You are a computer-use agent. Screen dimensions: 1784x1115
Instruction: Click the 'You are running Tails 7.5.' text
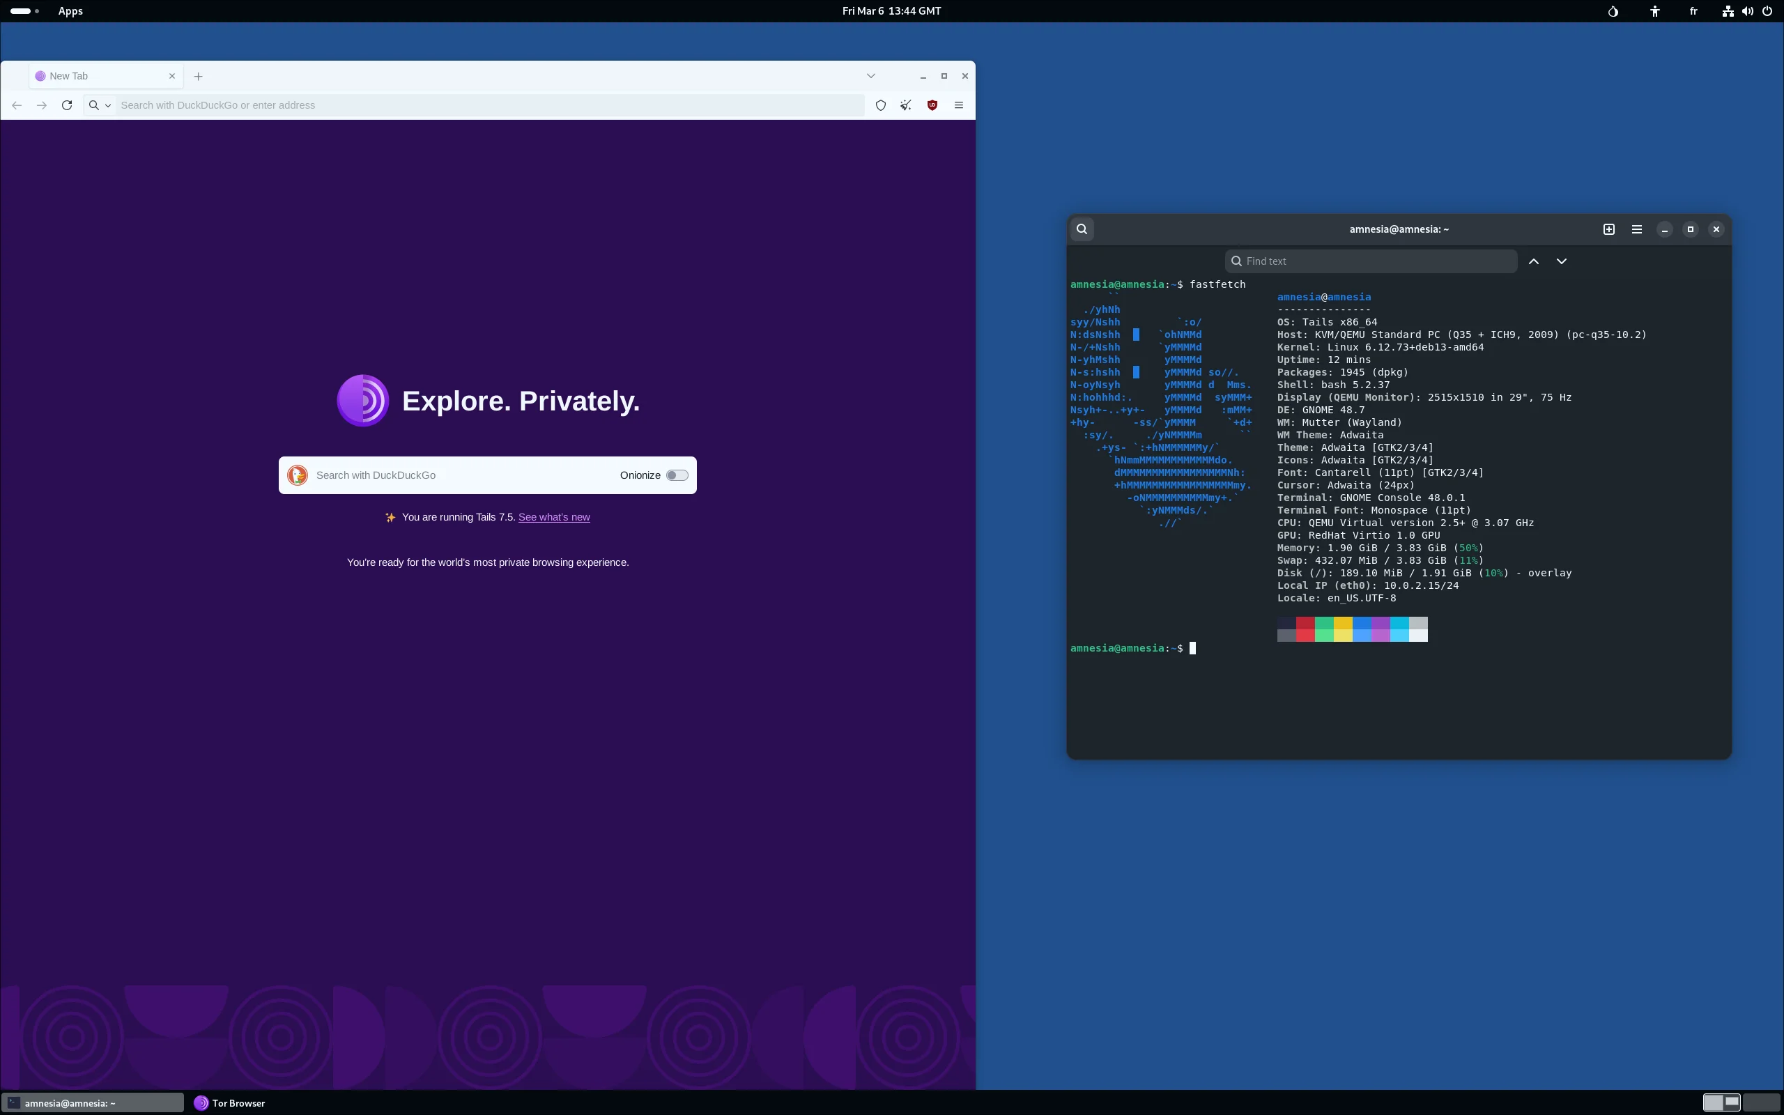coord(459,517)
